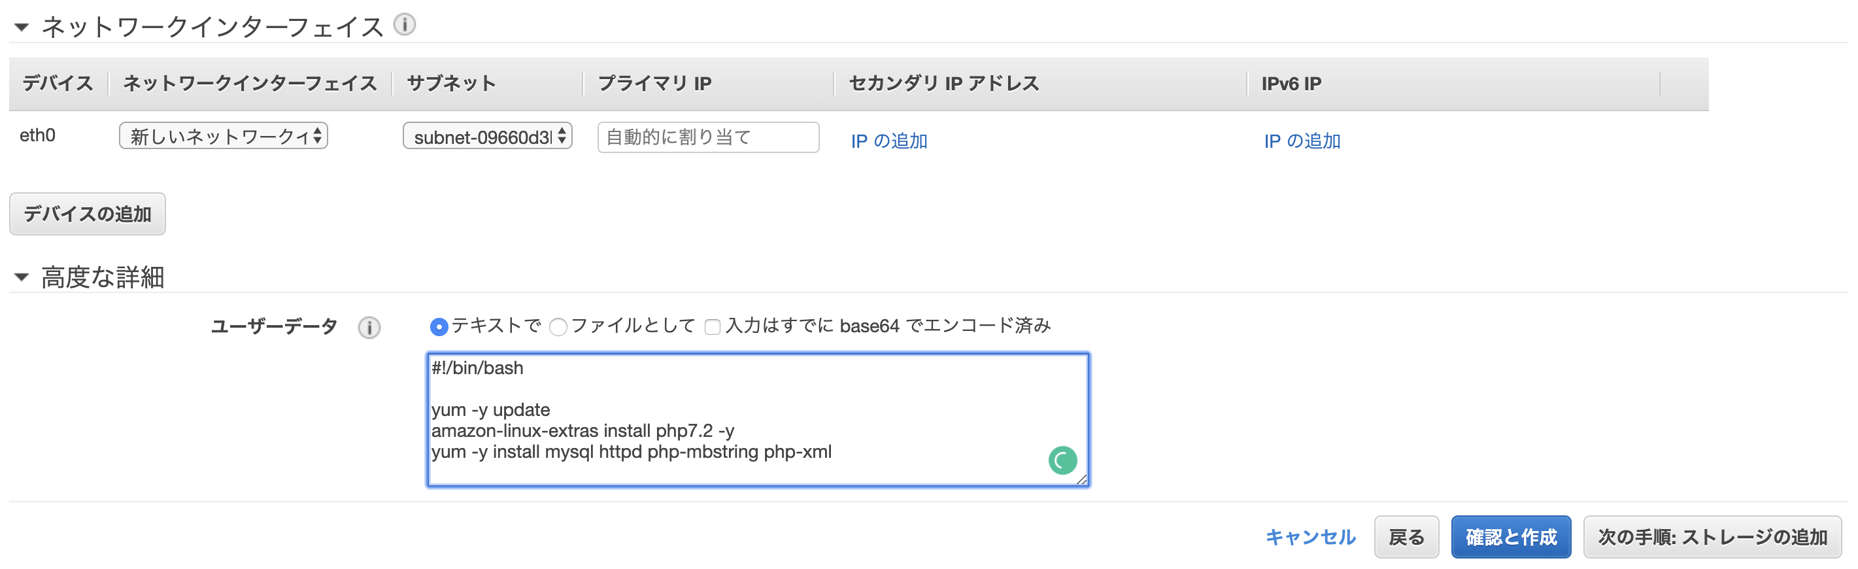Click IP の追加 under IPv6 IP
The height and width of the screenshot is (569, 1858).
coord(1302,141)
